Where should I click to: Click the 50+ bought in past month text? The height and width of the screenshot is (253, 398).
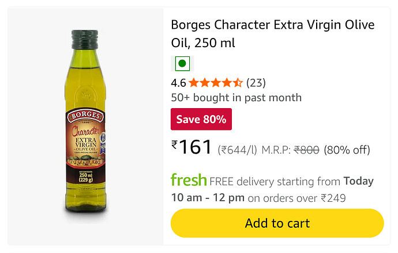click(x=236, y=98)
